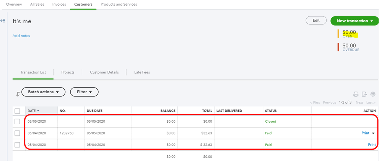Switch to the Invoices tab

[59, 4]
